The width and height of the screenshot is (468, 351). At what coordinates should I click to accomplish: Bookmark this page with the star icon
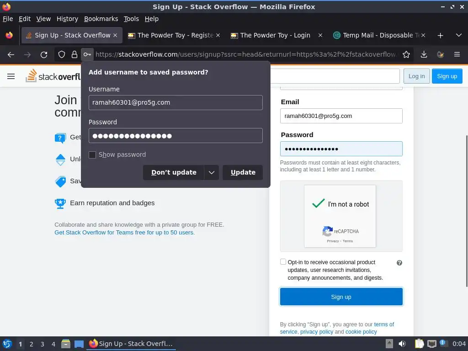[x=406, y=55]
